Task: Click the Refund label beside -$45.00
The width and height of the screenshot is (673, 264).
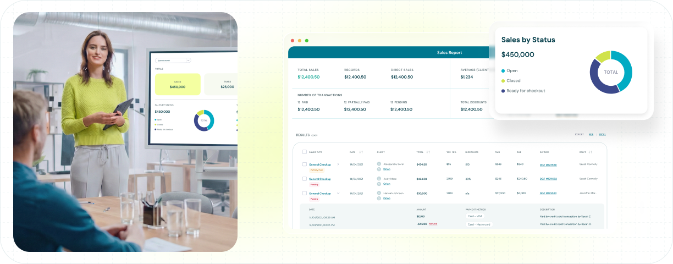Action: [433, 224]
